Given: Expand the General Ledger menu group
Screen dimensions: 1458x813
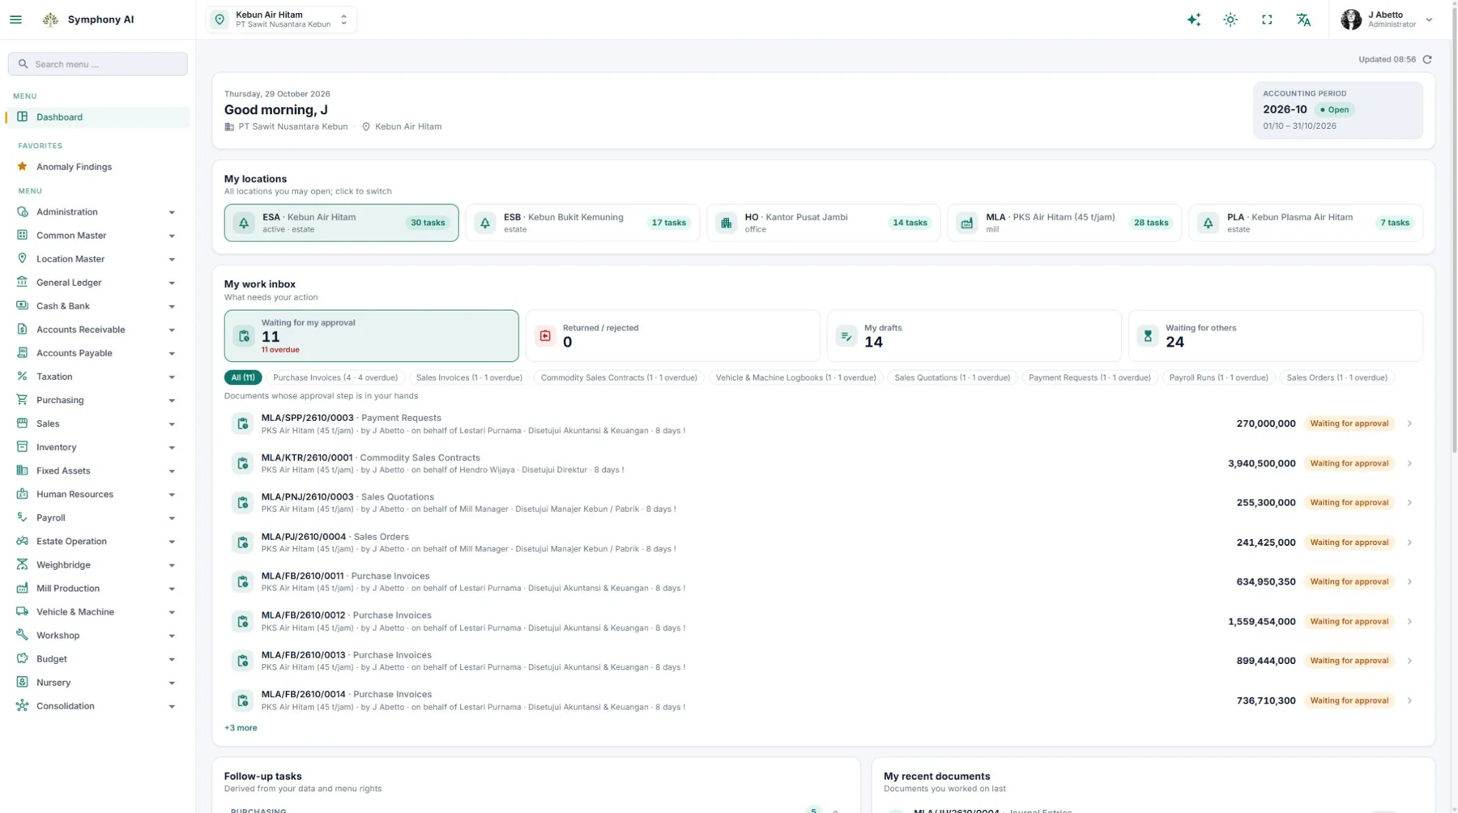Looking at the screenshot, I should [x=97, y=283].
